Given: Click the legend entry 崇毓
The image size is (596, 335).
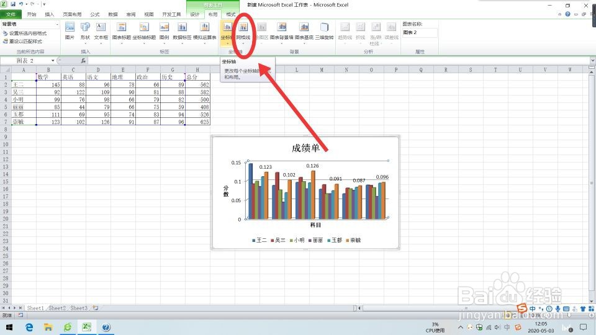Looking at the screenshot, I should coord(353,240).
